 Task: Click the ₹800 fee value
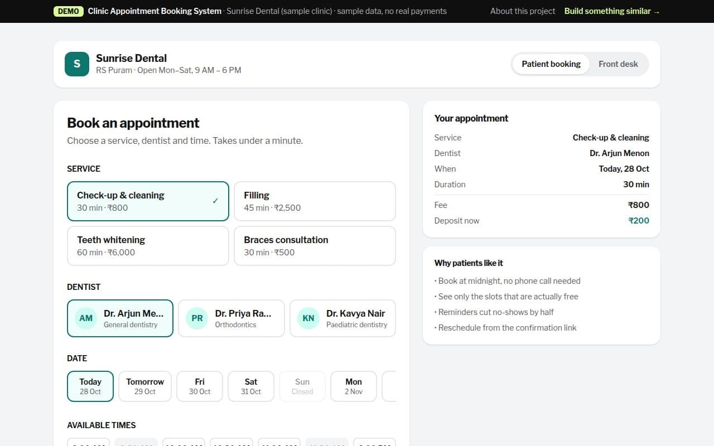tap(639, 205)
